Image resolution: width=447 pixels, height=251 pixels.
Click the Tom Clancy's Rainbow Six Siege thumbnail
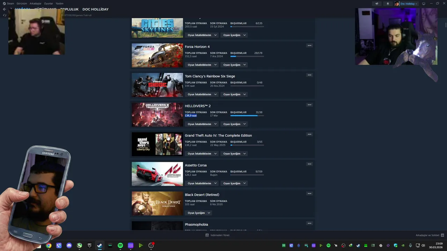click(157, 85)
